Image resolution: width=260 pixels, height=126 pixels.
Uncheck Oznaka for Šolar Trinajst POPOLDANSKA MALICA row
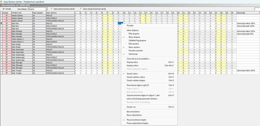tap(7, 73)
